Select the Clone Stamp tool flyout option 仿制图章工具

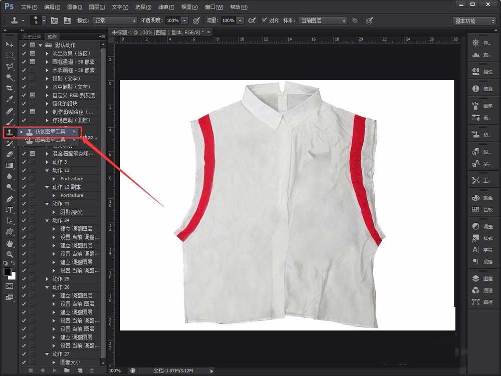coord(50,131)
